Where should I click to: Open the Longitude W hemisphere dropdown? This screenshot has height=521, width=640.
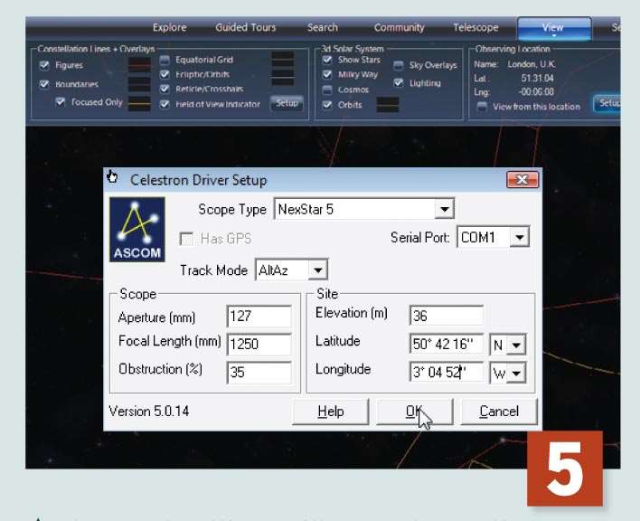[516, 374]
